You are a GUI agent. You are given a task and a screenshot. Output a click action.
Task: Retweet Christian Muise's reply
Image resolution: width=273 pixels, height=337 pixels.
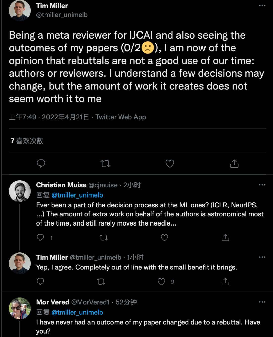pos(104,238)
